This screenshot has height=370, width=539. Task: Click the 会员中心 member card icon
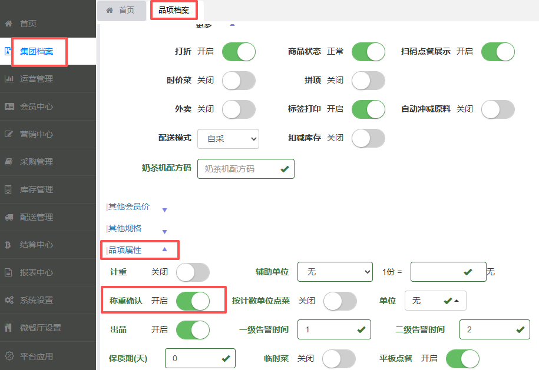(9, 106)
